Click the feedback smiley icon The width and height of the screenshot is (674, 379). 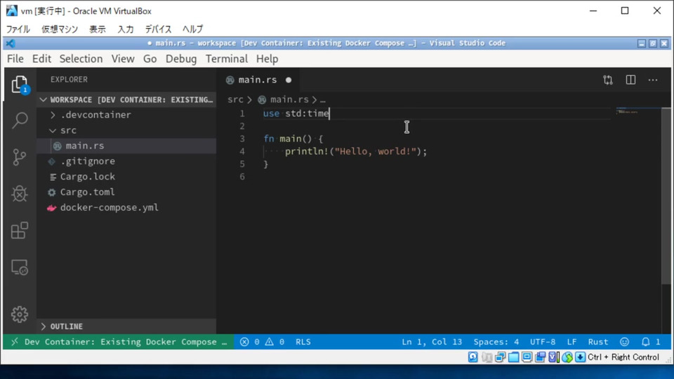coord(625,342)
